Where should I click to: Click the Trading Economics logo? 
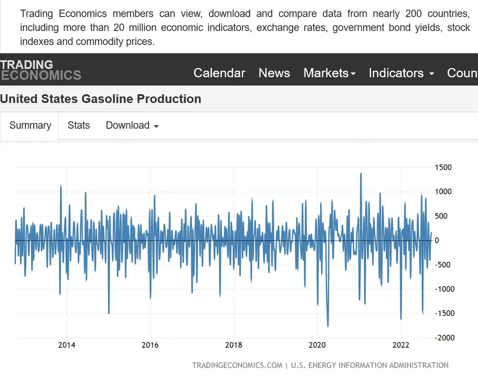pyautogui.click(x=41, y=70)
